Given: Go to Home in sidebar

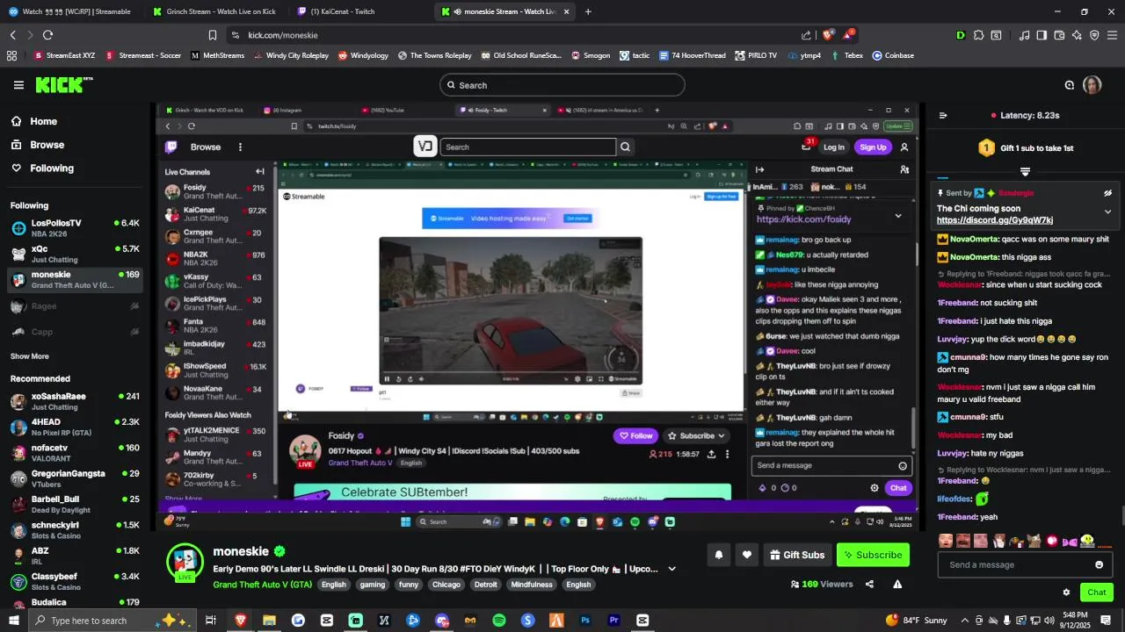Looking at the screenshot, I should point(43,121).
